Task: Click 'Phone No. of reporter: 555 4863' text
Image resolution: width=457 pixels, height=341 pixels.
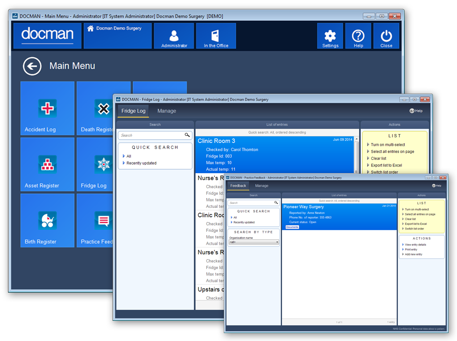Action: coord(310,217)
